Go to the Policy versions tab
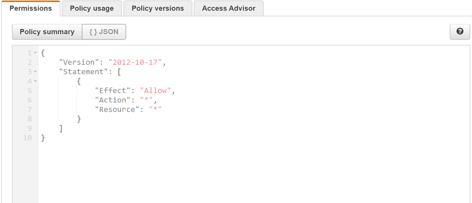The image size is (472, 203). (x=158, y=9)
